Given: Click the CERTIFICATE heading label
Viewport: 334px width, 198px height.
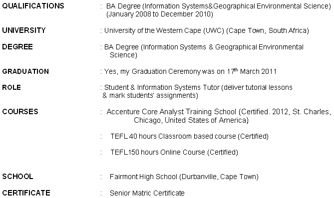Looking at the screenshot, I should [26, 193].
